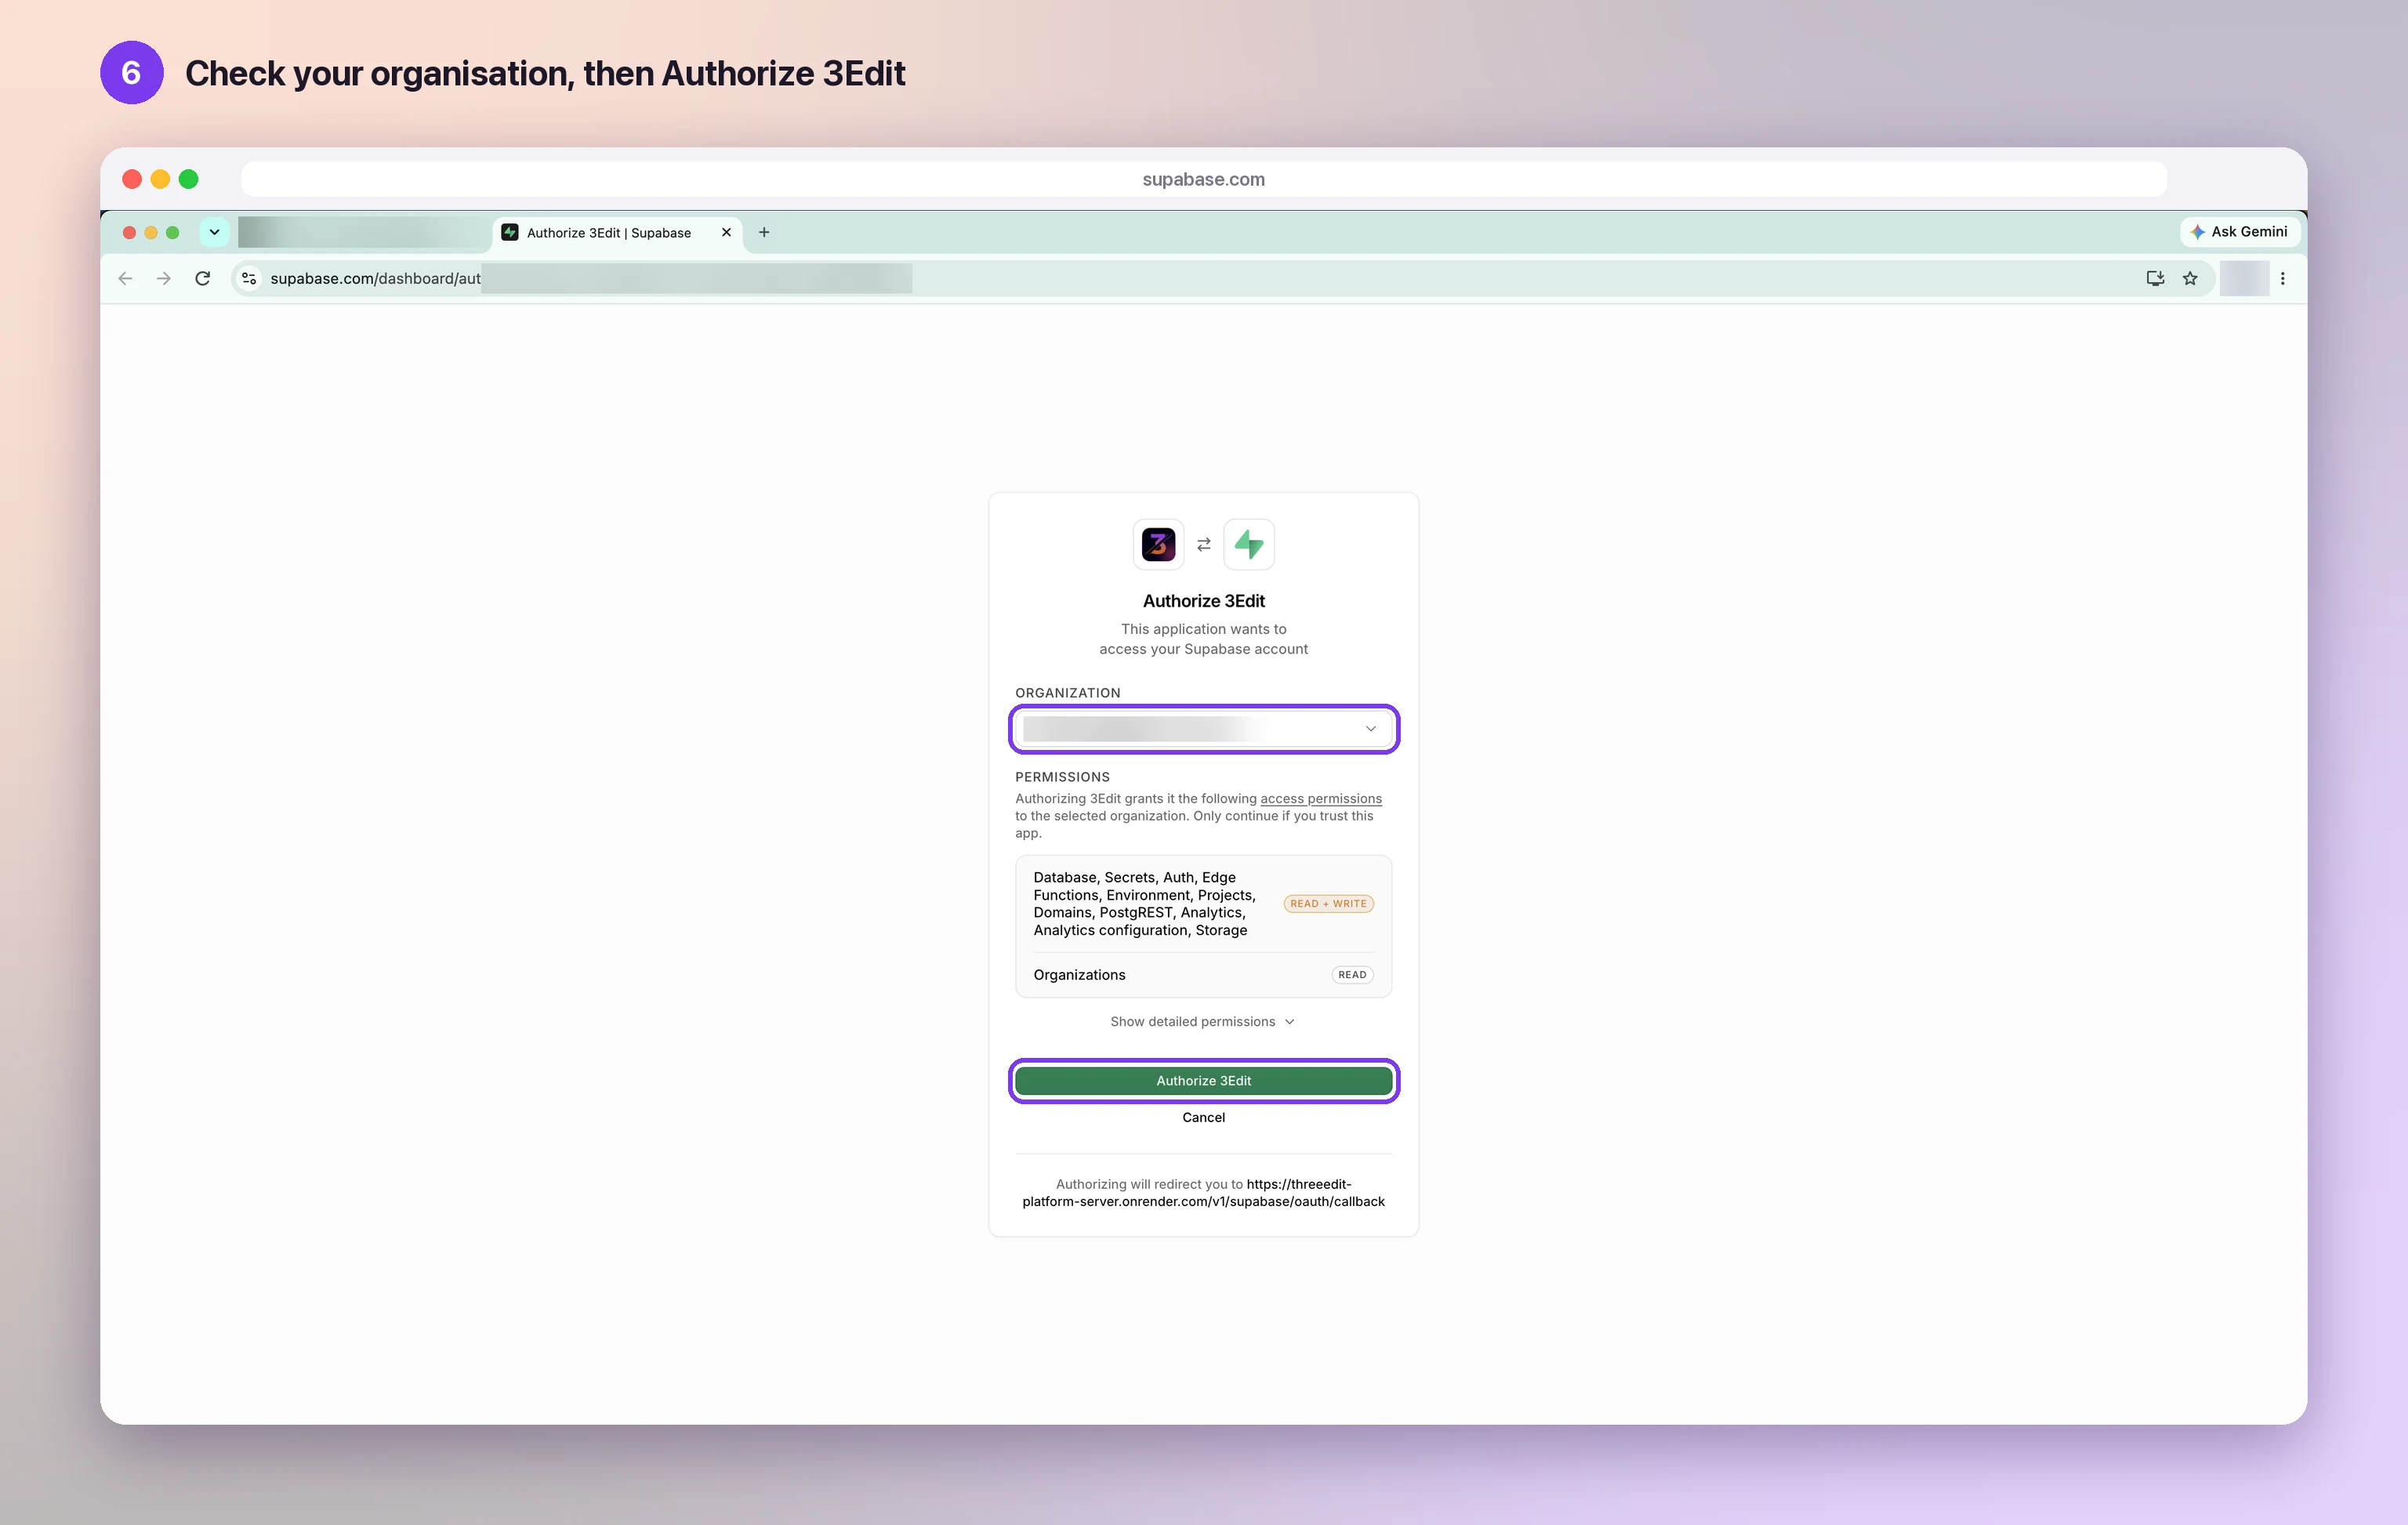Click the redirect callback URL text
This screenshot has width=2408, height=1525.
pyautogui.click(x=1204, y=1192)
